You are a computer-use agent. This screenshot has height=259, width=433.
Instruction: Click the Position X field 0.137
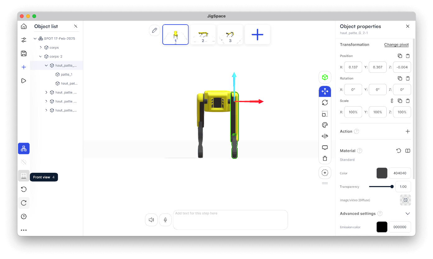(x=353, y=67)
